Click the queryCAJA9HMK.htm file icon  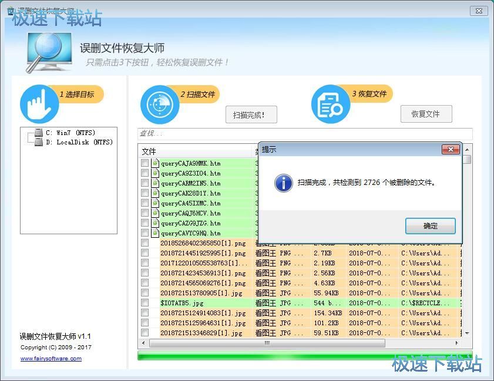155,163
